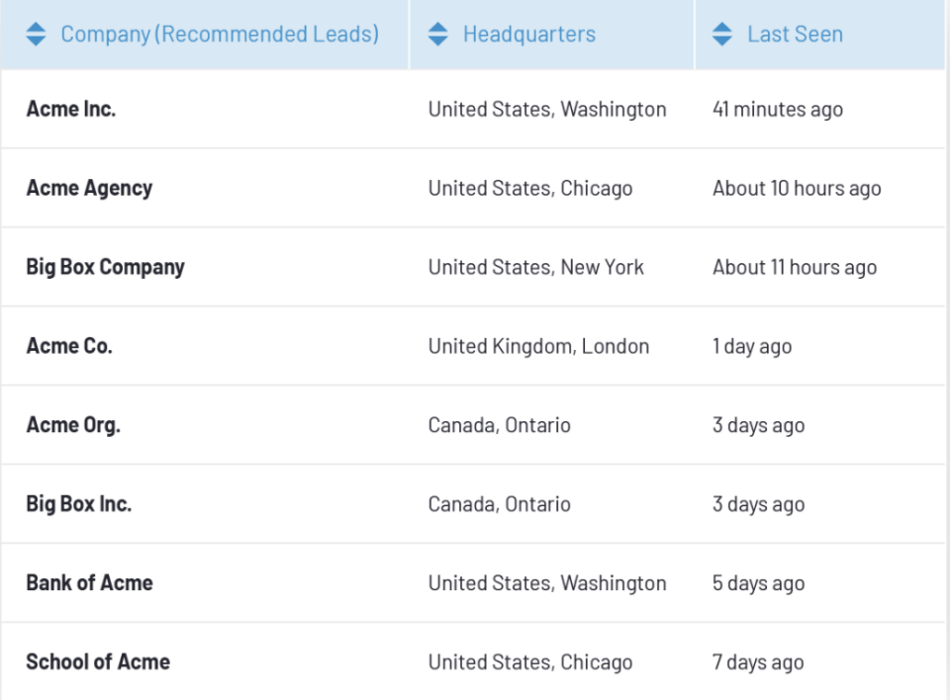Select the Headquarters column header
Screen dimensions: 950x700
529,34
